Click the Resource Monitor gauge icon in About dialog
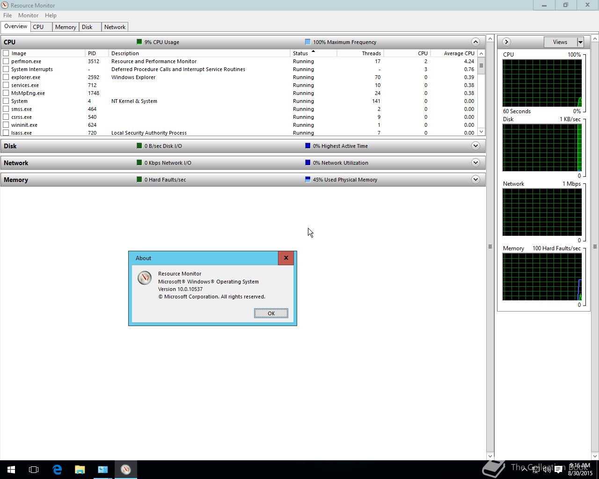This screenshot has height=479, width=599. (145, 277)
